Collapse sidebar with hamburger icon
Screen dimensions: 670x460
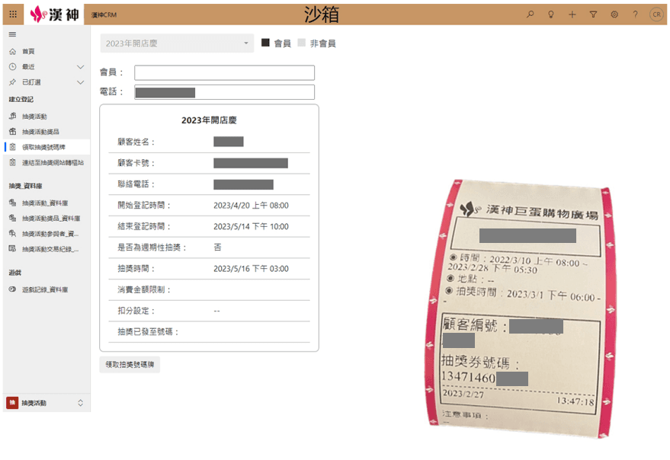pyautogui.click(x=12, y=34)
